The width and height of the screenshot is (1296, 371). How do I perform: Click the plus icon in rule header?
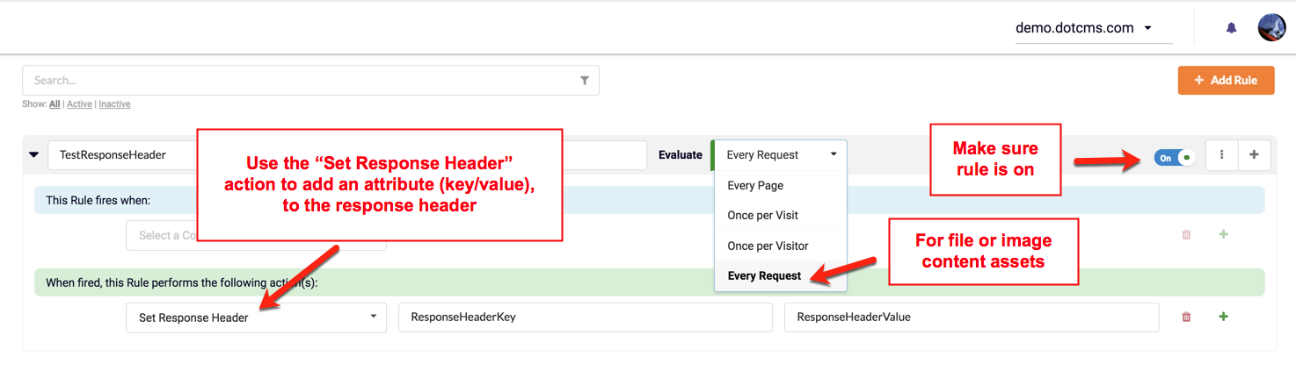[x=1254, y=155]
